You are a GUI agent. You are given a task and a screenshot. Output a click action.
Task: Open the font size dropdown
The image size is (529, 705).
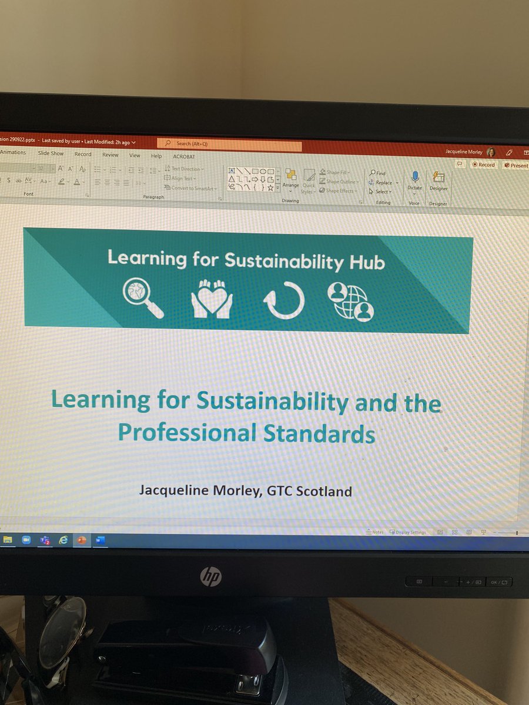52,169
